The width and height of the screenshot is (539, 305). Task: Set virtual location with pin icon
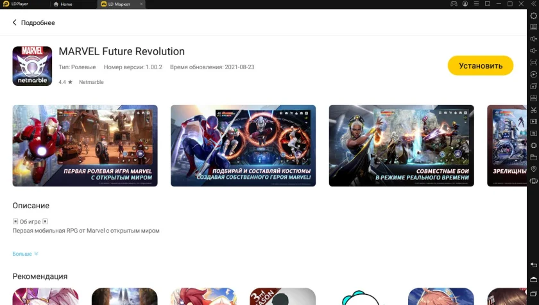[533, 169]
